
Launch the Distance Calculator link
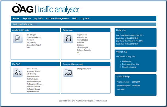tap(84, 50)
